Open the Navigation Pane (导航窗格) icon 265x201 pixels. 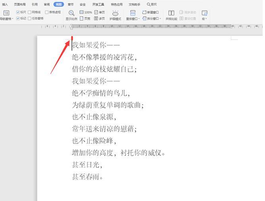(x=6, y=13)
